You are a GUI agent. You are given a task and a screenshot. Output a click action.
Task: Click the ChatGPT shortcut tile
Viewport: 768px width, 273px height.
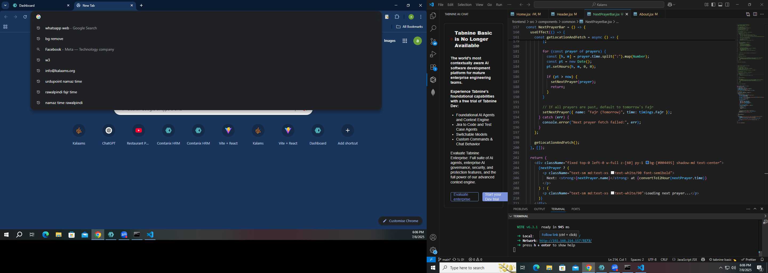(109, 135)
